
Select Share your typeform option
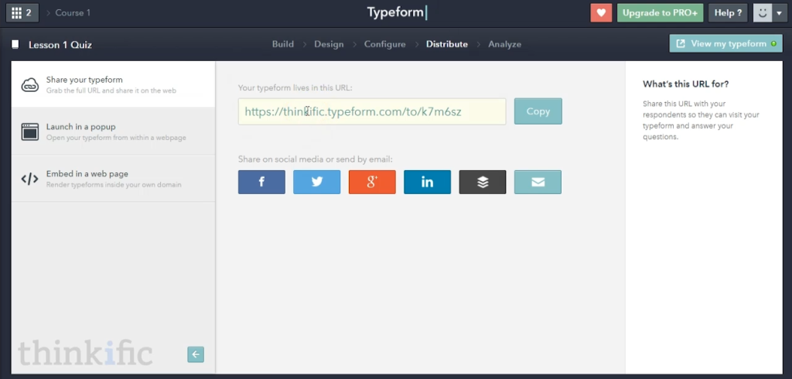(113, 84)
